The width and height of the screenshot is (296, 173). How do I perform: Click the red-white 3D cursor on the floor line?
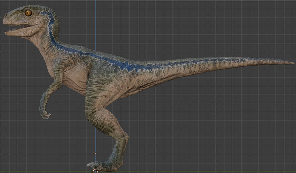tap(95, 171)
